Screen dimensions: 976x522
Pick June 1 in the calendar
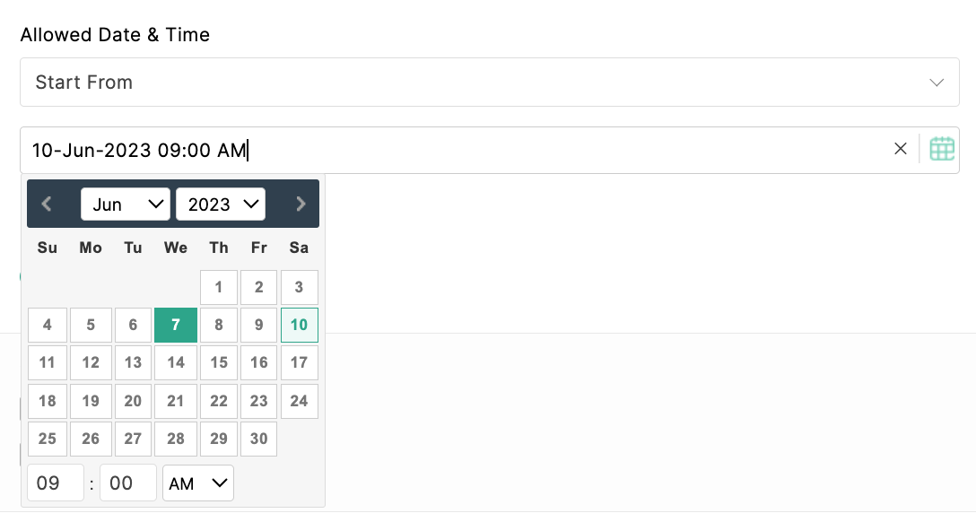pos(219,287)
